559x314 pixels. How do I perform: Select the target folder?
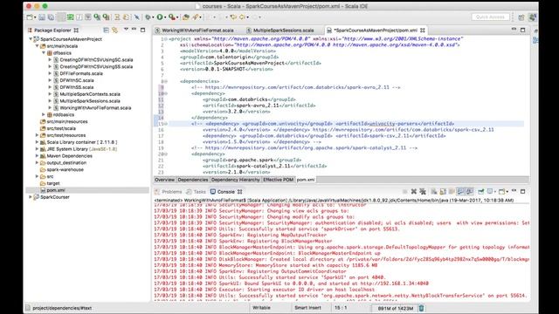pos(53,183)
